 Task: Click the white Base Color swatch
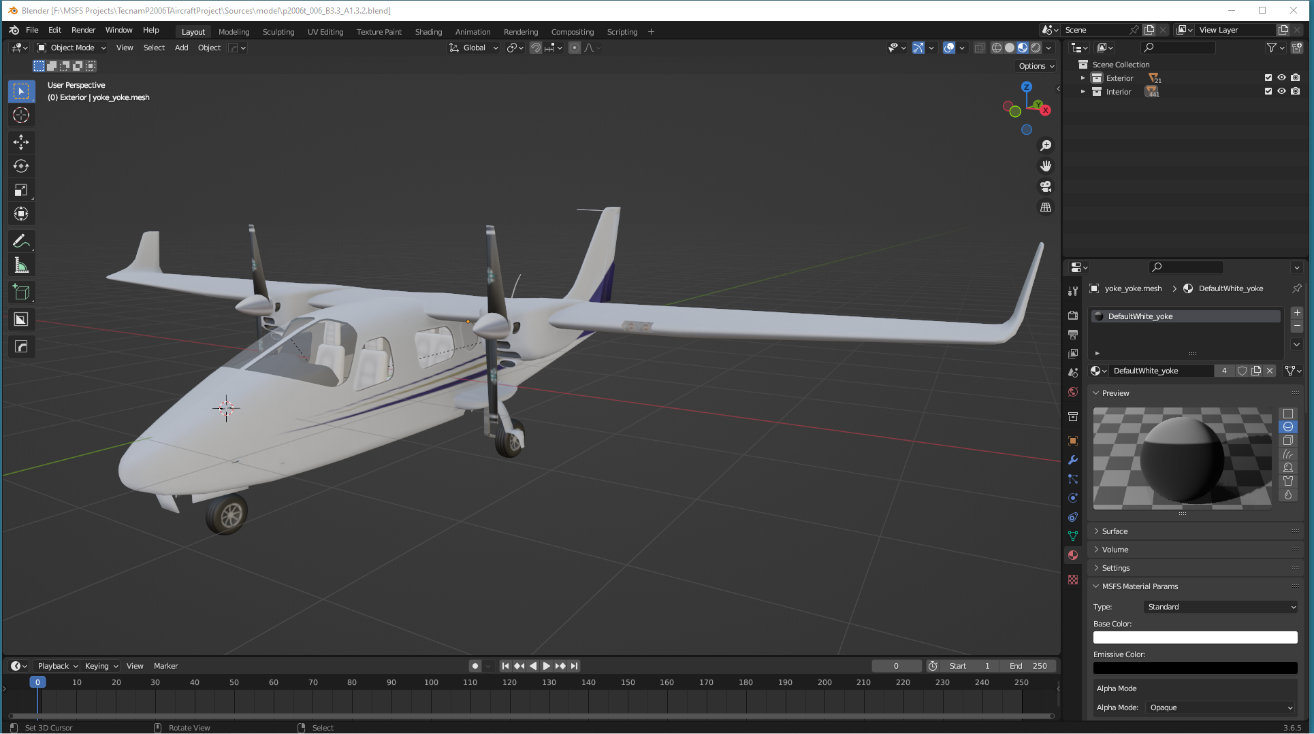pos(1195,637)
